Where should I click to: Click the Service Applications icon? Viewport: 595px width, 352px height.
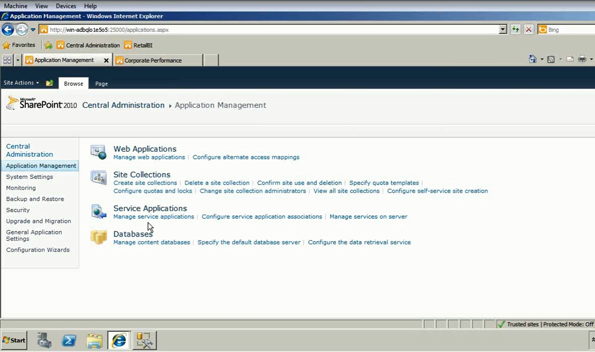tap(98, 212)
